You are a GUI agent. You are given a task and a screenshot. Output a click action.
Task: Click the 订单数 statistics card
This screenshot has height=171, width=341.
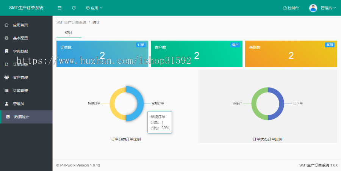pyautogui.click(x=102, y=54)
